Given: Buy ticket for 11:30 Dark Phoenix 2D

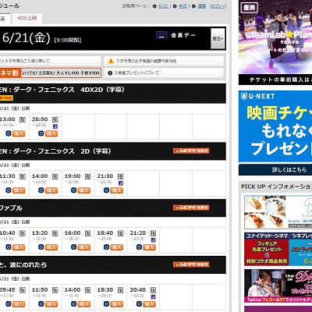Looking at the screenshot, I should pyautogui.click(x=19, y=190).
